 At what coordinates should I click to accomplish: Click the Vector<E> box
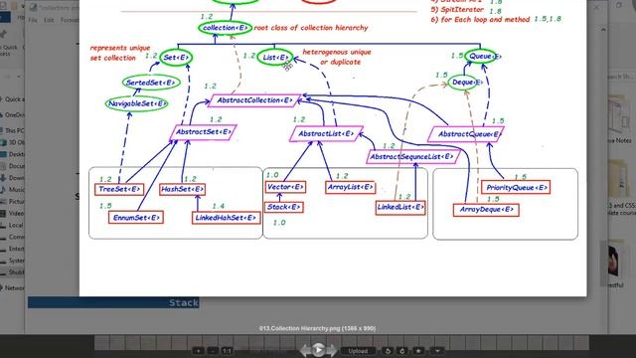285,187
